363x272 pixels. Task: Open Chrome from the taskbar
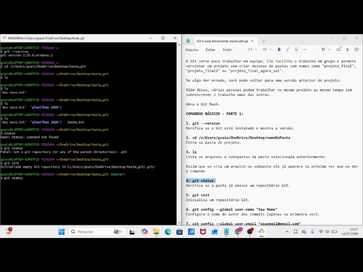(x=238, y=232)
